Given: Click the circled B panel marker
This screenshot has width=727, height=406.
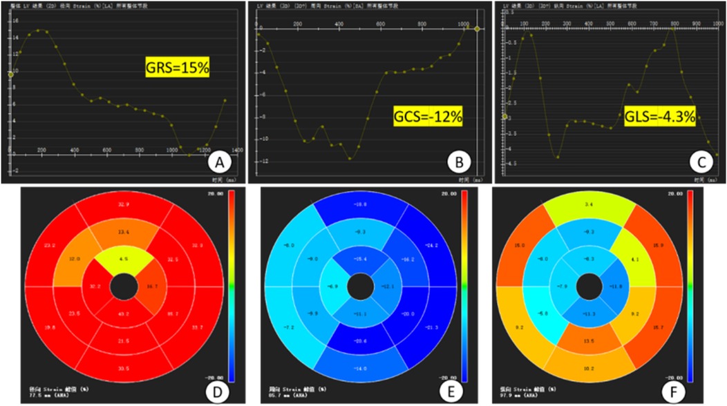Looking at the screenshot, I should click(457, 162).
